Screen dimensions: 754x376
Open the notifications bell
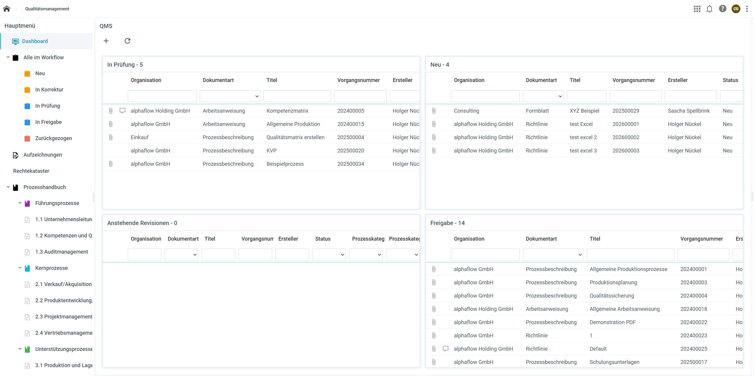point(709,9)
